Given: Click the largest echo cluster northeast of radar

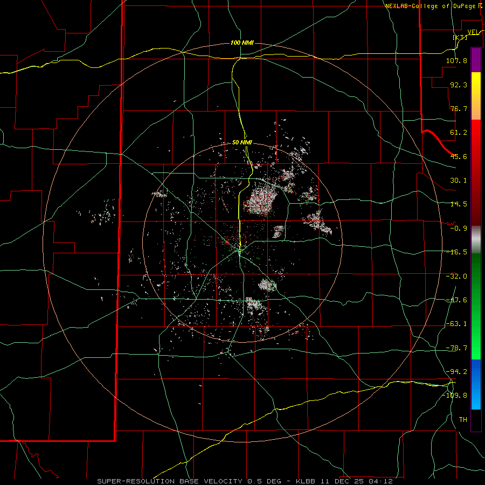Looking at the screenshot, I should pyautogui.click(x=261, y=199).
